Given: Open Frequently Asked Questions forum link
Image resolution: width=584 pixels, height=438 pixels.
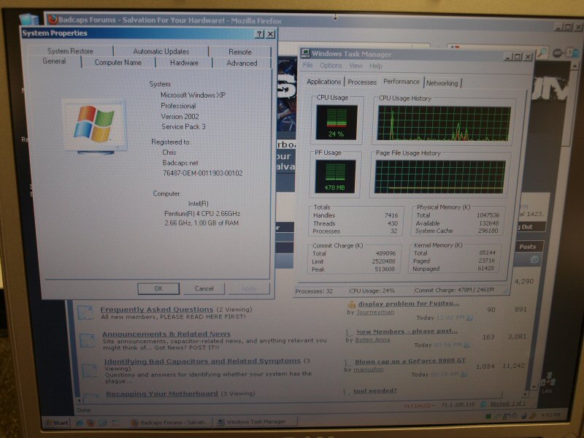Looking at the screenshot, I should tap(157, 309).
